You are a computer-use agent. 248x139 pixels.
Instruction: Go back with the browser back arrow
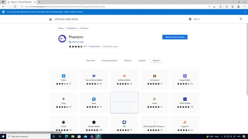(3, 7)
